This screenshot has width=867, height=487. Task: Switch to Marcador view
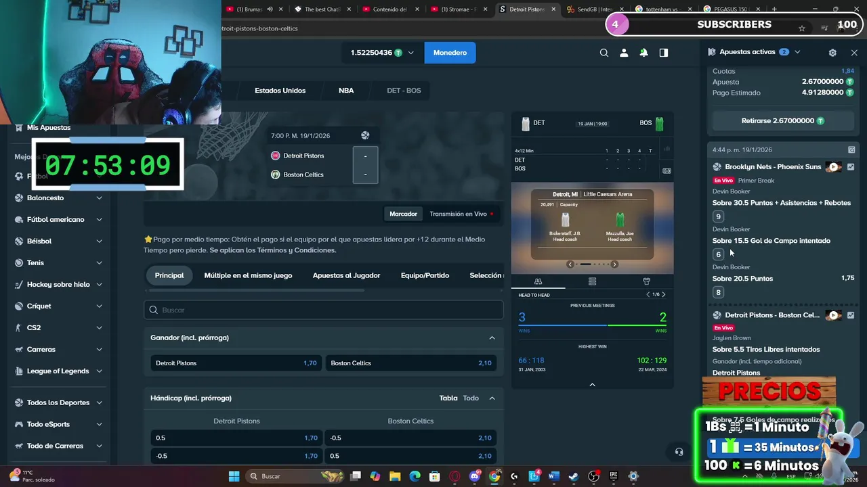point(403,214)
